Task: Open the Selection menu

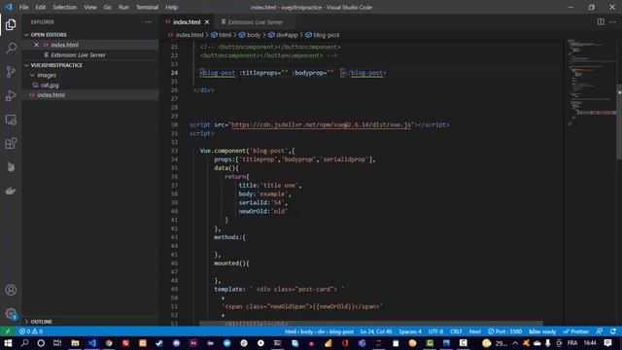Action: tap(65, 7)
